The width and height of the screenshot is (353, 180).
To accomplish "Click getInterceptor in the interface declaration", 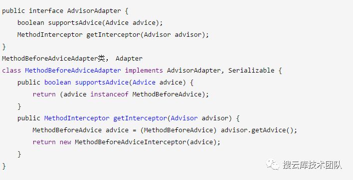I will (113, 35).
